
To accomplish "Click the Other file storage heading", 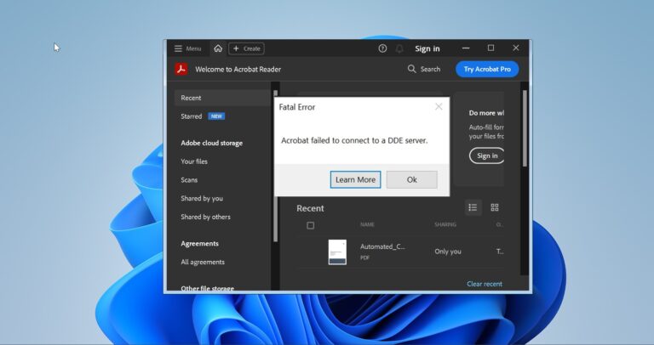I will 207,288.
